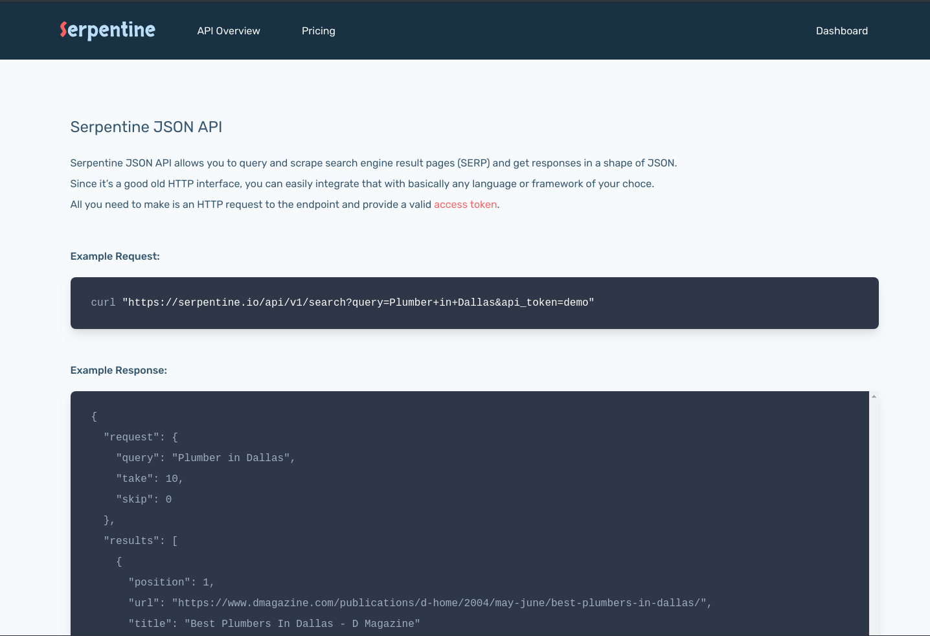The width and height of the screenshot is (930, 636).
Task: Click the sentence describing query and scrape SERP
Action: [x=374, y=163]
